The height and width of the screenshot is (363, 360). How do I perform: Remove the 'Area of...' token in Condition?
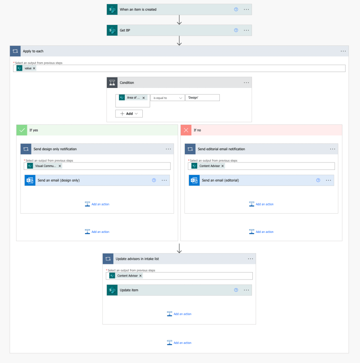(144, 98)
